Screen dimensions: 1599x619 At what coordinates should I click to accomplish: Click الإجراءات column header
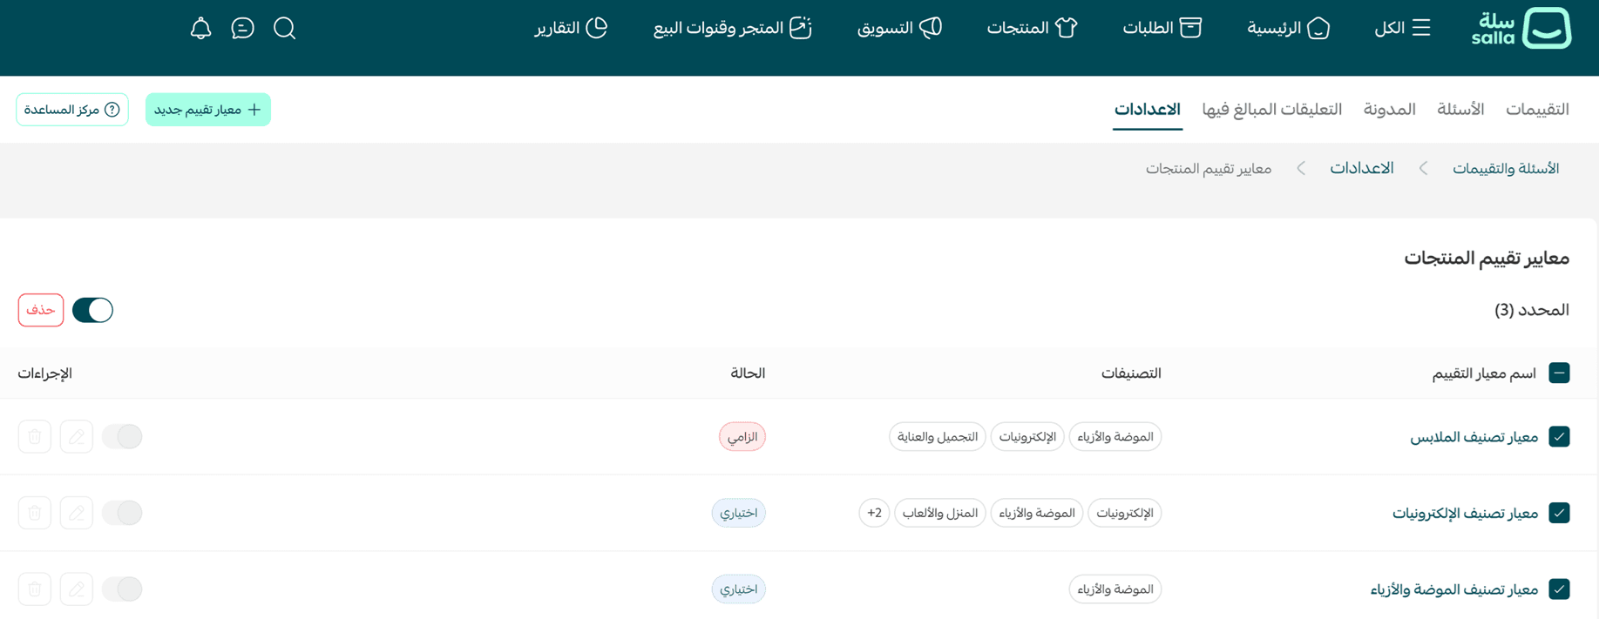(x=45, y=373)
